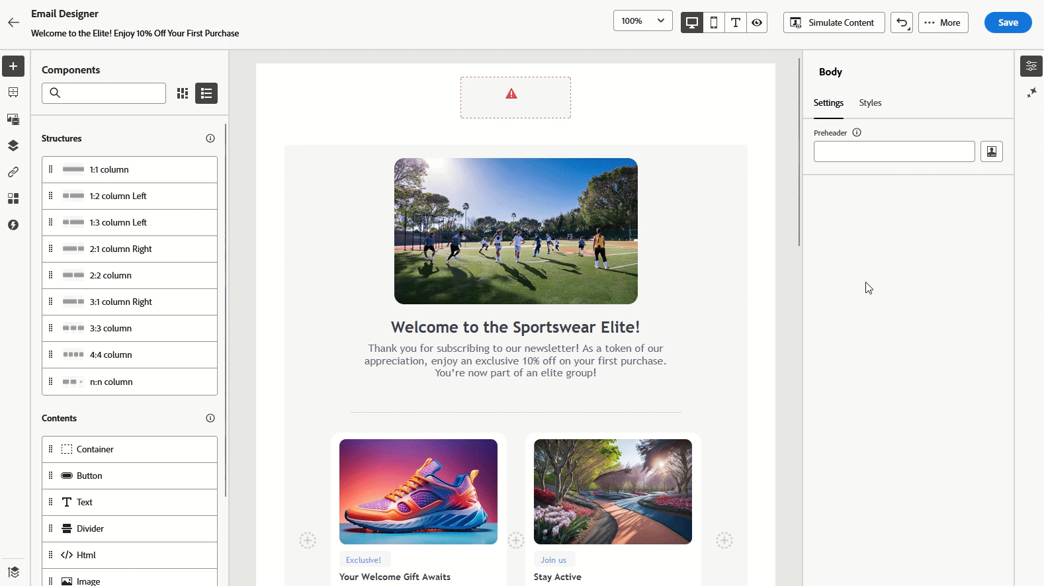
Task: Click the Exclusive! label tag
Action: [365, 560]
